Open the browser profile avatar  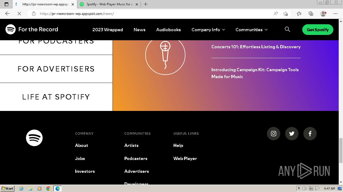[323, 14]
